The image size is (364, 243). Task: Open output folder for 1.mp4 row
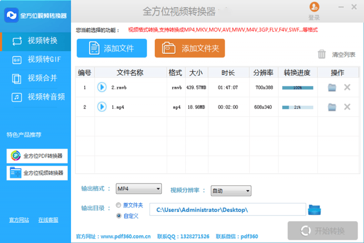(x=332, y=107)
